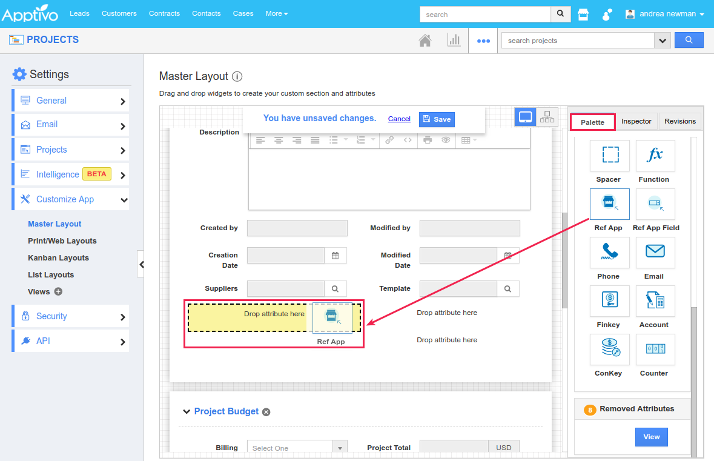
Task: Click the Save button
Action: click(437, 119)
